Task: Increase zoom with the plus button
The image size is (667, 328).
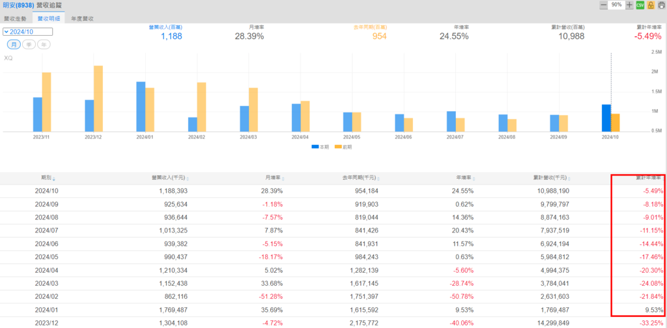Action: pyautogui.click(x=630, y=5)
